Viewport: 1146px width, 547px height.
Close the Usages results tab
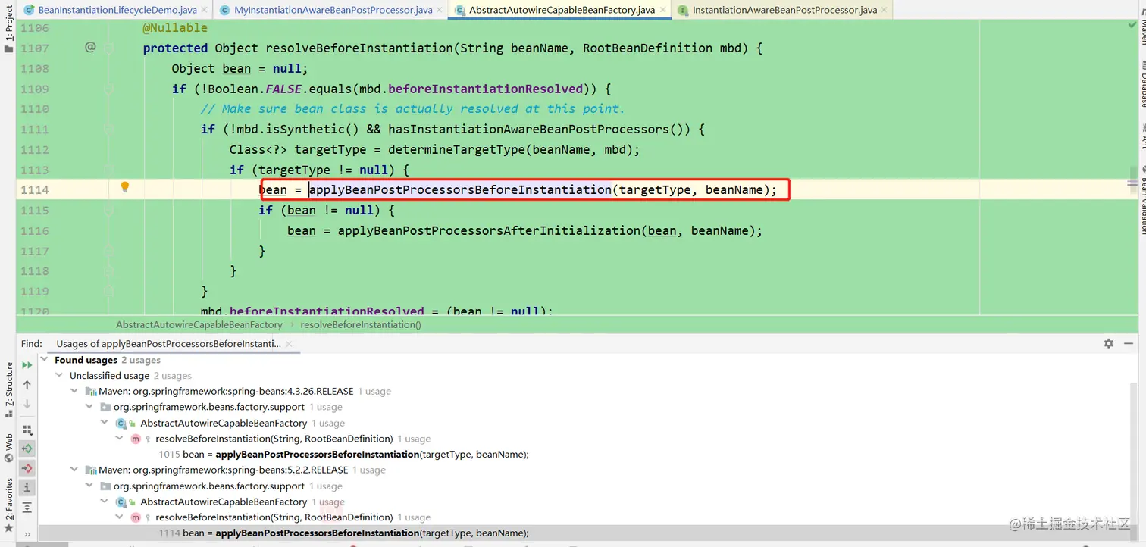point(289,344)
